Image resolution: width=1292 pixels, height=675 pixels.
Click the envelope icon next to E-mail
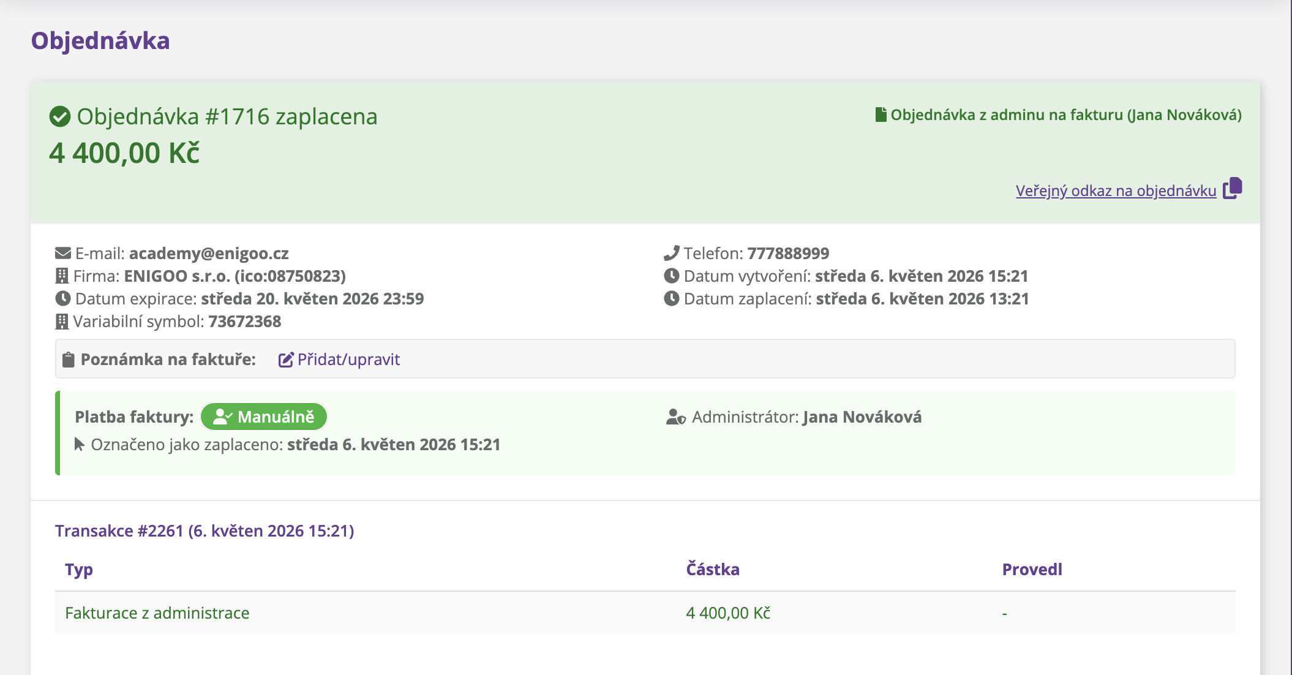tap(63, 253)
